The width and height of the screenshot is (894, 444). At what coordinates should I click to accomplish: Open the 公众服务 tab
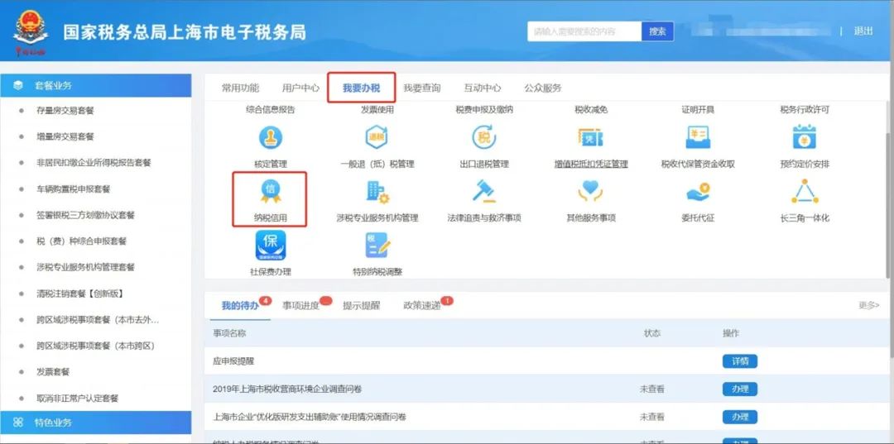[543, 88]
